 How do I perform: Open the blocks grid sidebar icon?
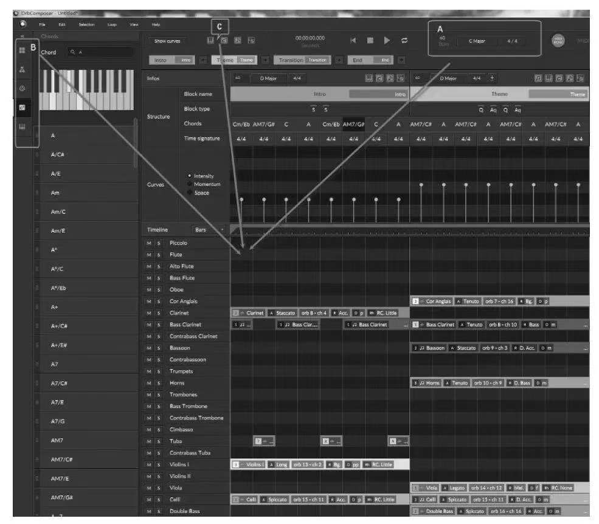click(22, 50)
